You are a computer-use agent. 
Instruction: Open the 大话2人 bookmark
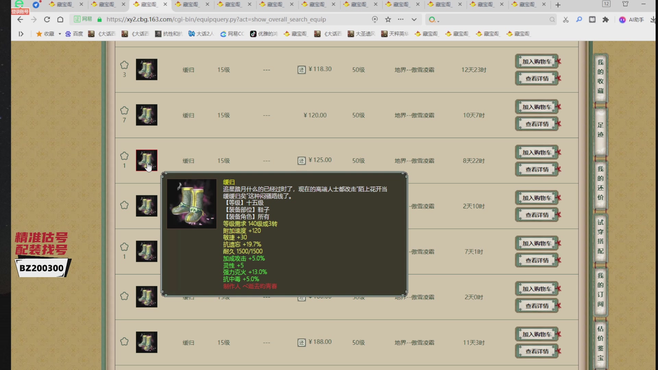click(x=201, y=34)
